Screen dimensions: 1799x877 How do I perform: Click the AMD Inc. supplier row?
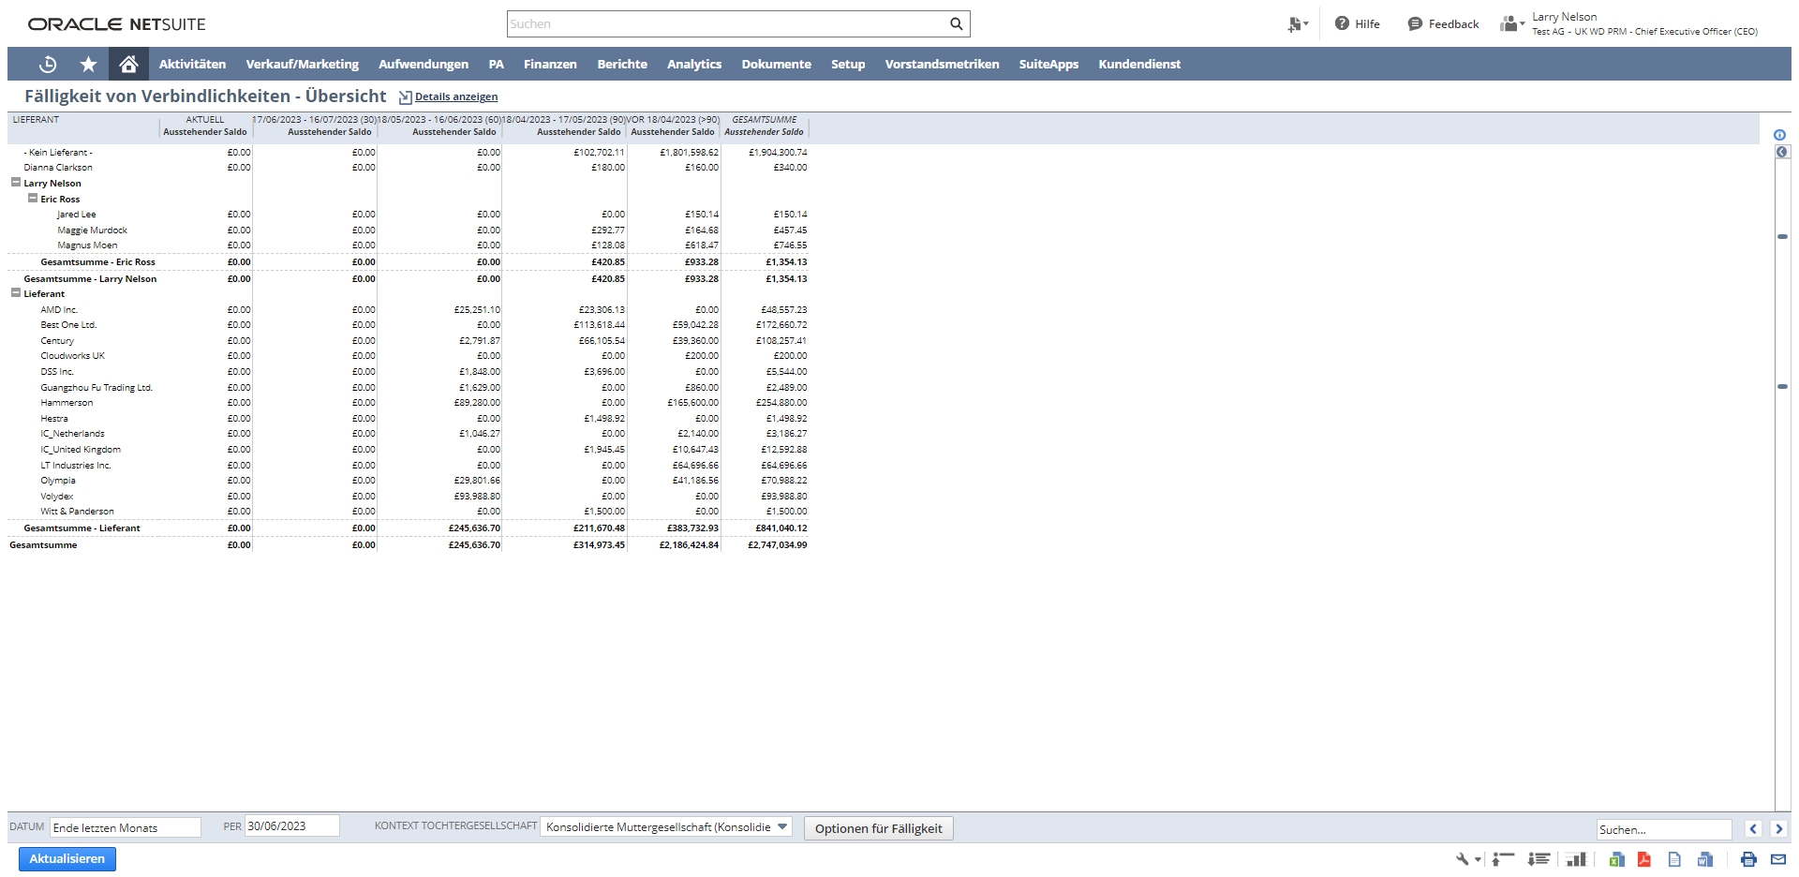point(58,309)
